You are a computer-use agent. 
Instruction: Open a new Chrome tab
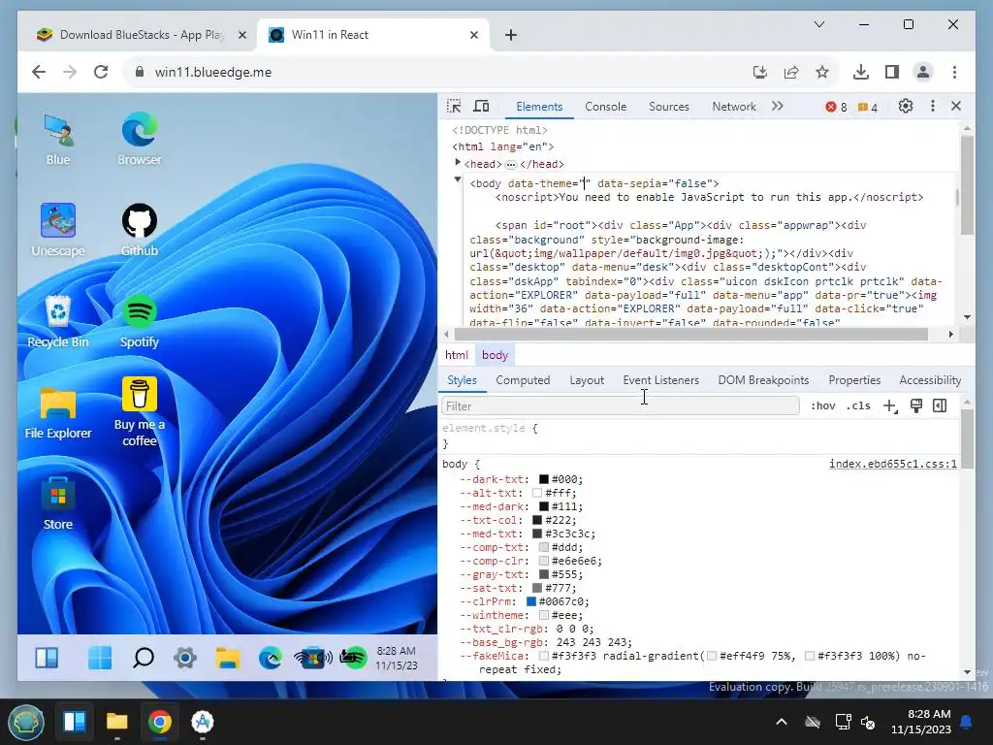pyautogui.click(x=511, y=35)
